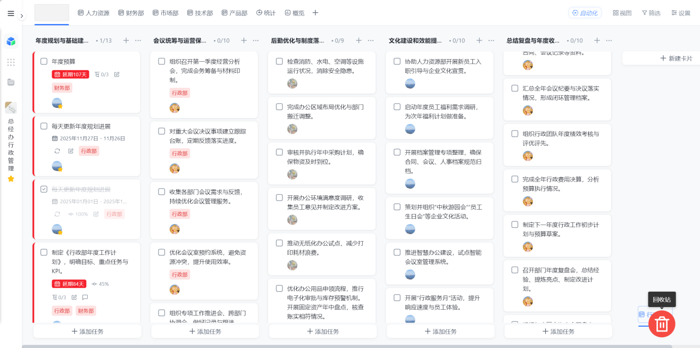Click the date calendar icon of 2025年11月27日 card
The width and height of the screenshot is (700, 348).
(x=55, y=138)
